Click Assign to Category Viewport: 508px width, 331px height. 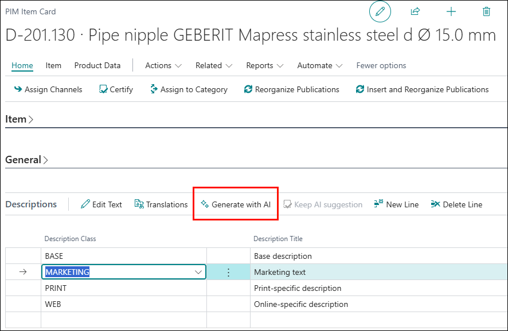[x=189, y=89]
